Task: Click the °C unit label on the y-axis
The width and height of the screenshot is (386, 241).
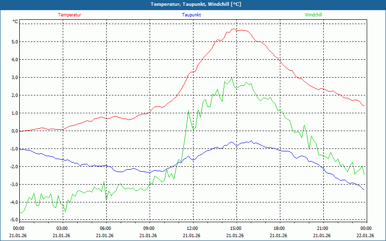Action: pyautogui.click(x=15, y=22)
